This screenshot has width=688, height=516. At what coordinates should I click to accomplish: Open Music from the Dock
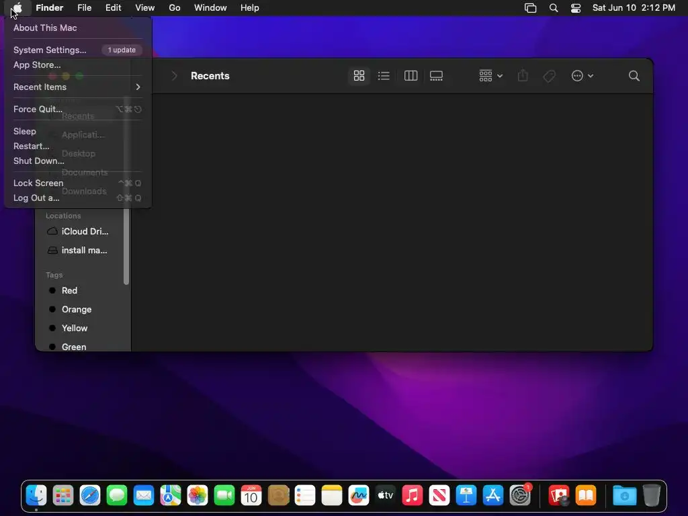point(413,496)
